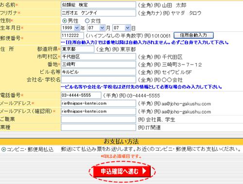Screen dimensions: 243x184
Task: Click the 郵便番号 postal code field
Action: [72, 35]
